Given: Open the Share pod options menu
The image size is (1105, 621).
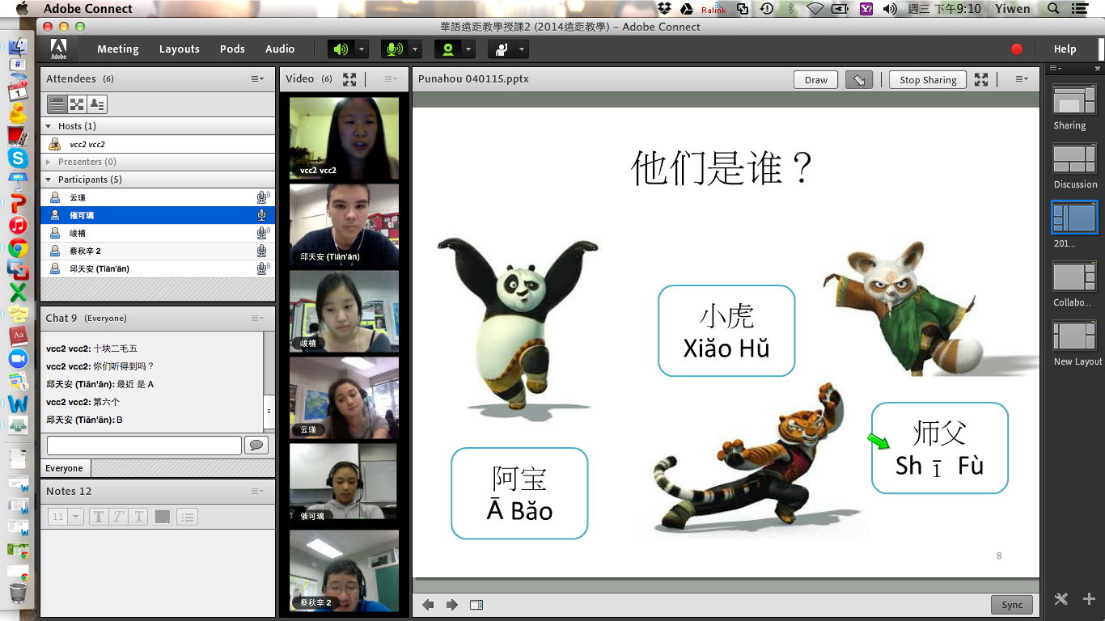Looking at the screenshot, I should [x=1022, y=79].
